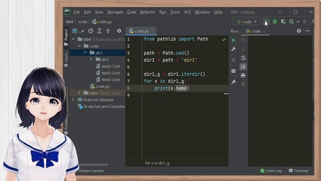Image resolution: width=321 pixels, height=181 pixels.
Task: Open the View menu
Action: pyautogui.click(x=99, y=12)
